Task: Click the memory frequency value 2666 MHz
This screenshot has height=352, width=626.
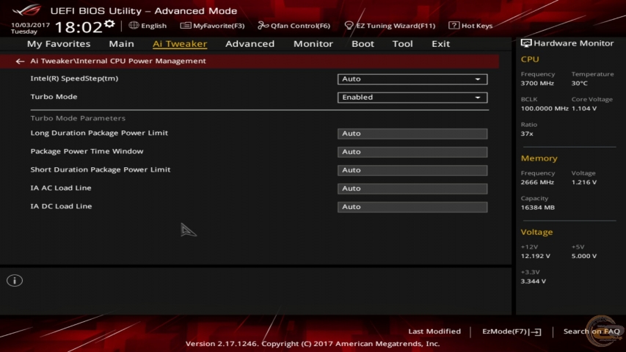Action: 537,183
